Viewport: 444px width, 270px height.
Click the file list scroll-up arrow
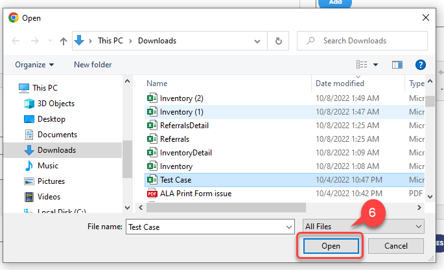430,82
